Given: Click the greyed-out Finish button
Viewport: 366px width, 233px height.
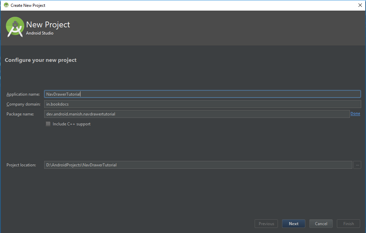Looking at the screenshot, I should tap(348, 224).
